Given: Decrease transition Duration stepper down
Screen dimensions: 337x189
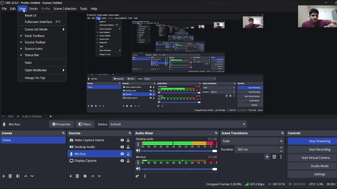Looking at the screenshot, I should pyautogui.click(x=281, y=151).
